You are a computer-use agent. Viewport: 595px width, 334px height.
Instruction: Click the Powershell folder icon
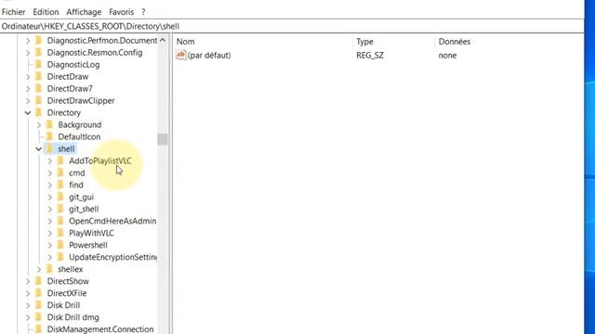pos(60,245)
